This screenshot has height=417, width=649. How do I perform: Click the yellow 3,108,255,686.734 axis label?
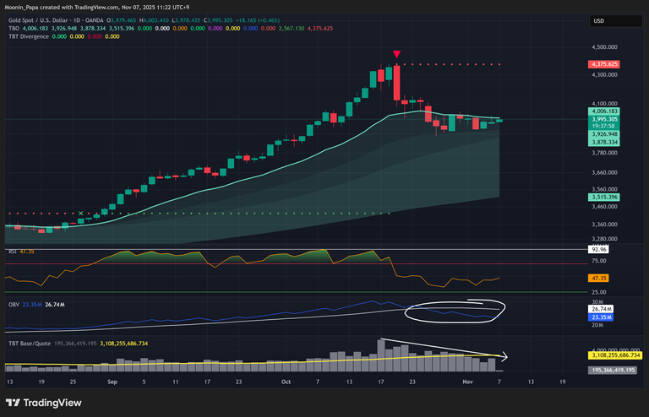(615, 356)
